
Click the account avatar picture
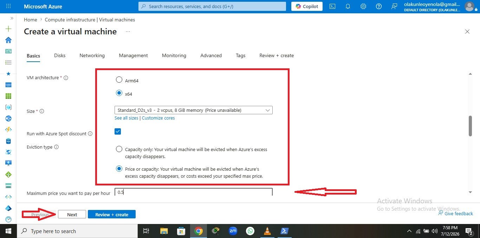[x=469, y=6]
